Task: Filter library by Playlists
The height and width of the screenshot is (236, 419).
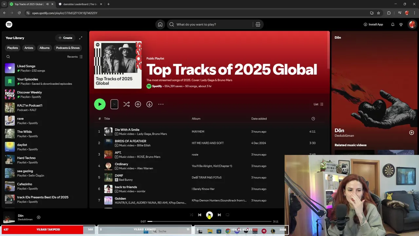Action: pos(13,48)
